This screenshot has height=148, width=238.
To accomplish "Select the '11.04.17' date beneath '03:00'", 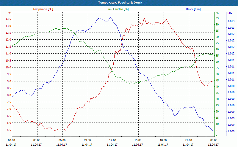I will [x=36, y=145].
